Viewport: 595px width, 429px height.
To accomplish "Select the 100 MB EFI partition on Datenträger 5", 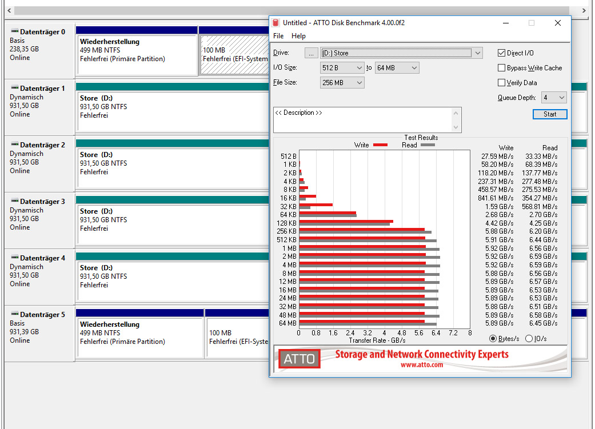I will tap(238, 338).
